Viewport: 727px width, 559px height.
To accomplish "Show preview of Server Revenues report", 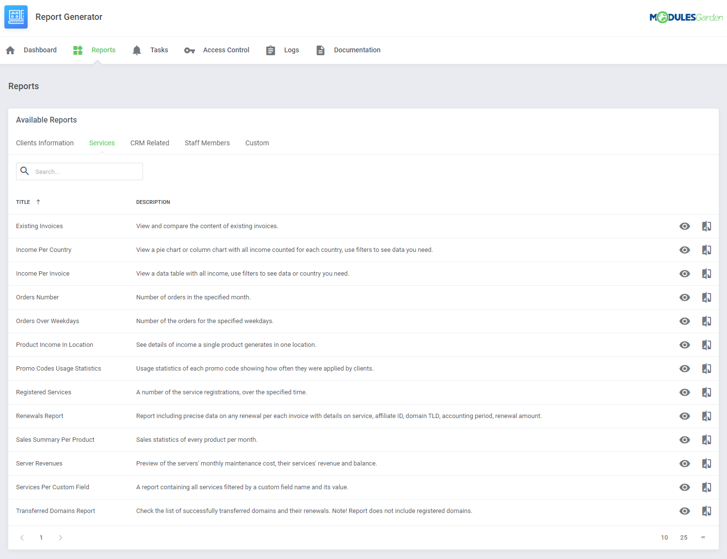I will click(684, 463).
